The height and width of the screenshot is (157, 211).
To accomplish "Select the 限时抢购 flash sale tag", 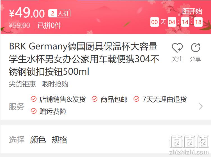I will click(55, 84).
